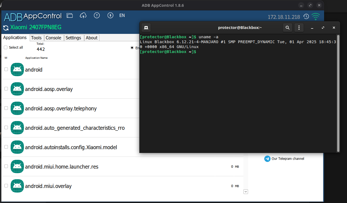Click the folder icon in ADB AppControl header
Image resolution: width=347 pixels, height=203 pixels.
point(70,16)
